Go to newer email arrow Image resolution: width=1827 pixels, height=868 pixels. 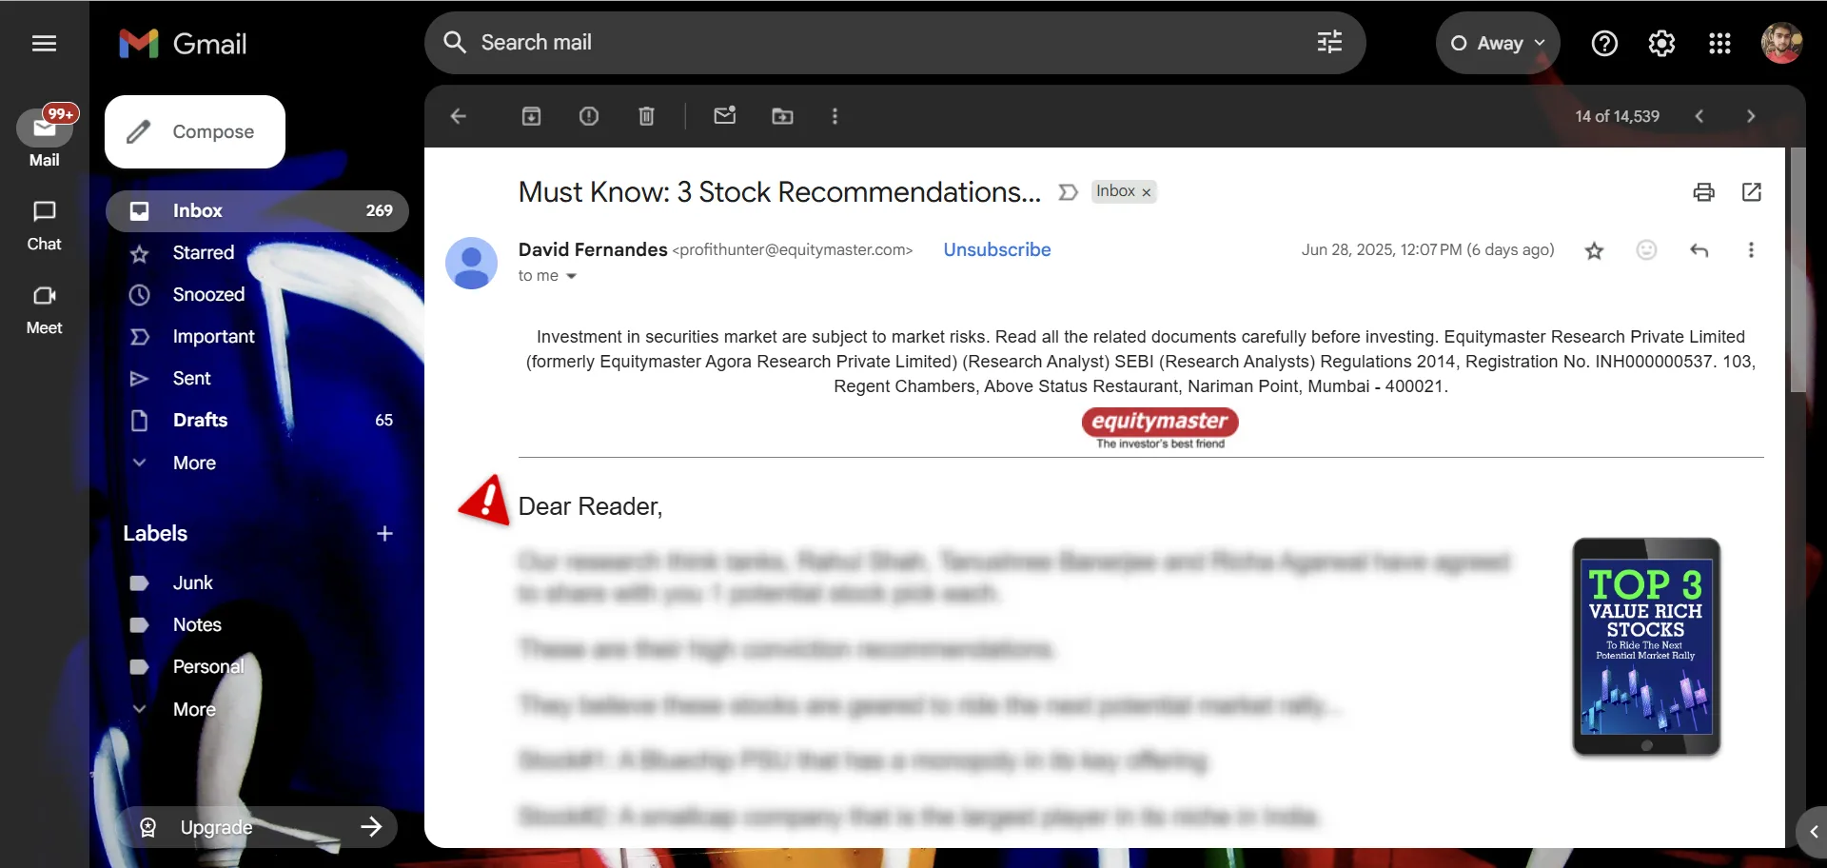tap(1699, 116)
